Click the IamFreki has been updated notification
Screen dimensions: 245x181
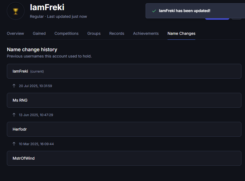coord(195,11)
